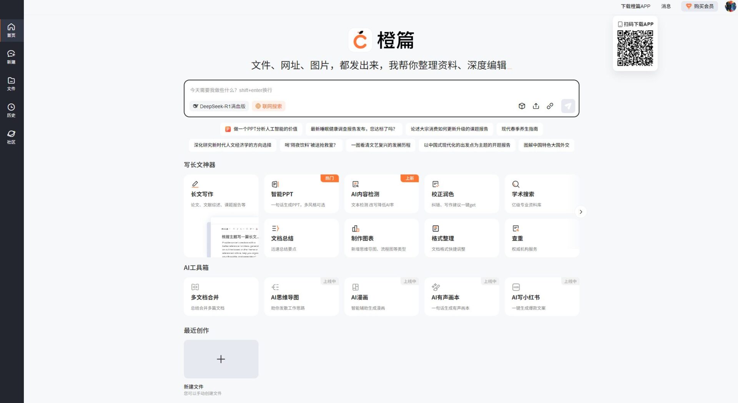The image size is (738, 403).
Task: Expand more tools with the right chevron arrow
Action: 581,211
